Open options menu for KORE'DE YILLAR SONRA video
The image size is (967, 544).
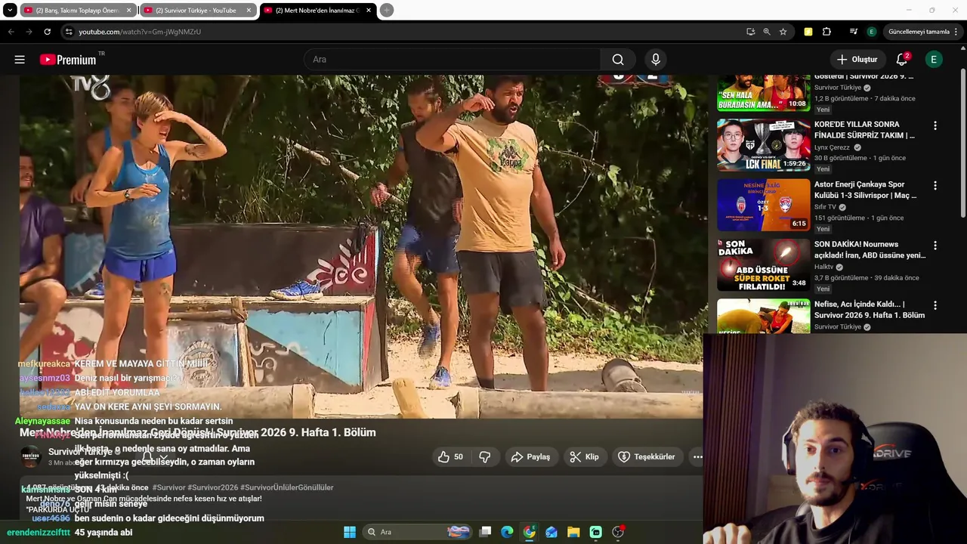(x=935, y=125)
